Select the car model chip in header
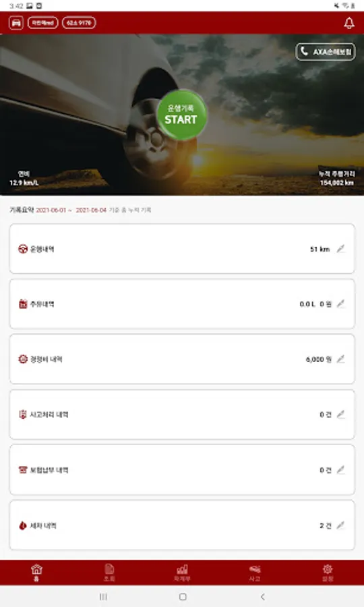This screenshot has height=607, width=364. [43, 23]
